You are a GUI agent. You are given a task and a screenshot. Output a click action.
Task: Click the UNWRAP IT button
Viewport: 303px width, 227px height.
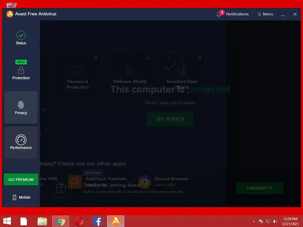260,188
